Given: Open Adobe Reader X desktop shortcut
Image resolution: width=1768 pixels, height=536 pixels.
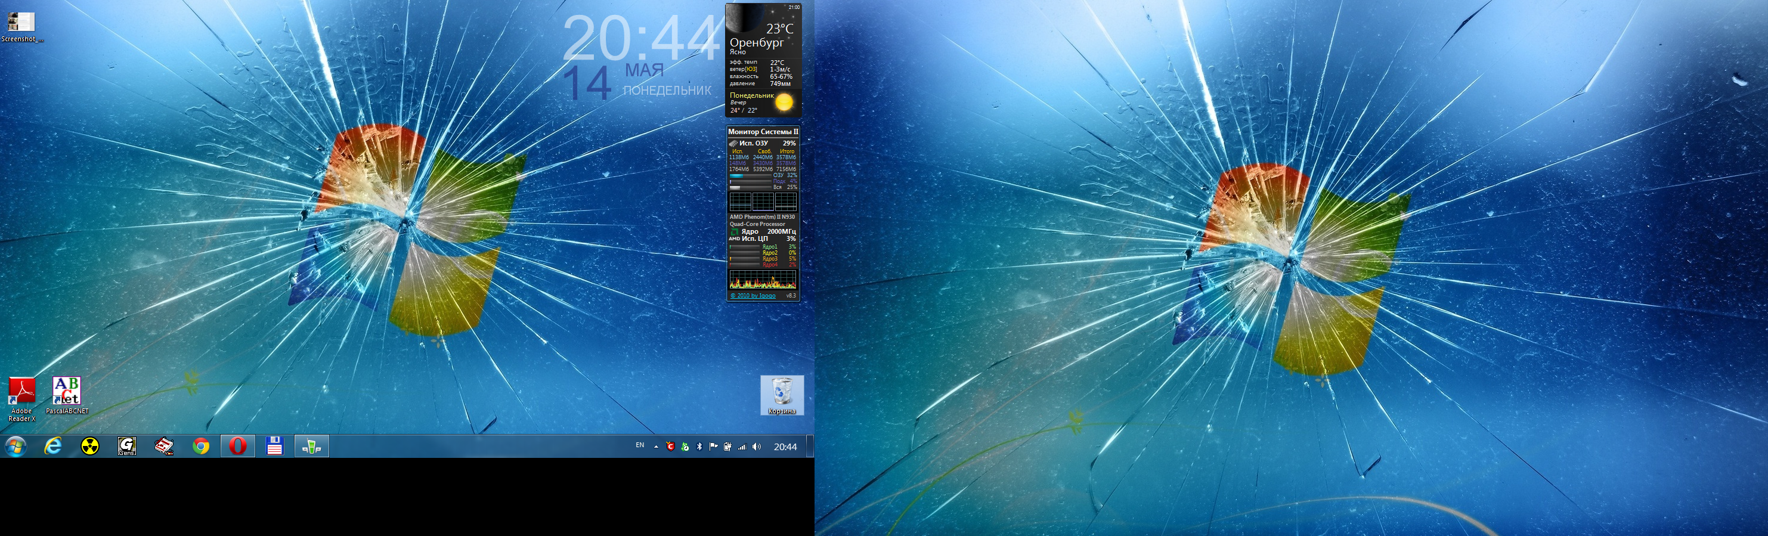Looking at the screenshot, I should tap(22, 399).
